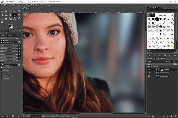Edit the Dynamics Off setting
Screen dimensions: 178x118
click(19, 65)
